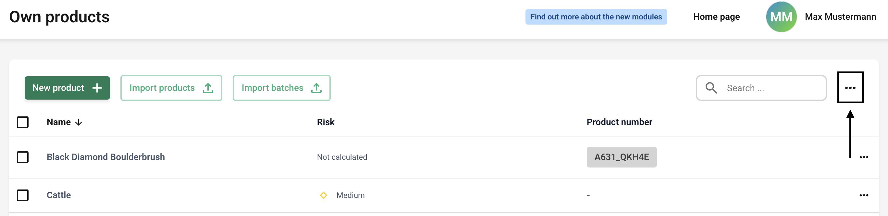Click the Product number column header
The image size is (888, 216).
619,122
